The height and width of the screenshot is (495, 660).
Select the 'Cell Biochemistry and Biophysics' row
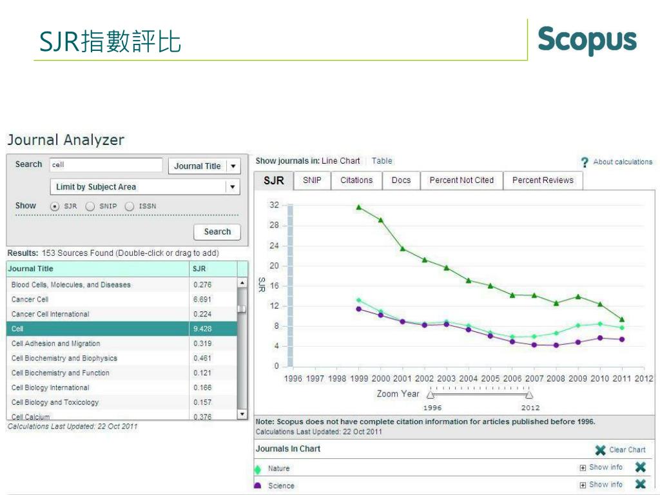tap(122, 358)
